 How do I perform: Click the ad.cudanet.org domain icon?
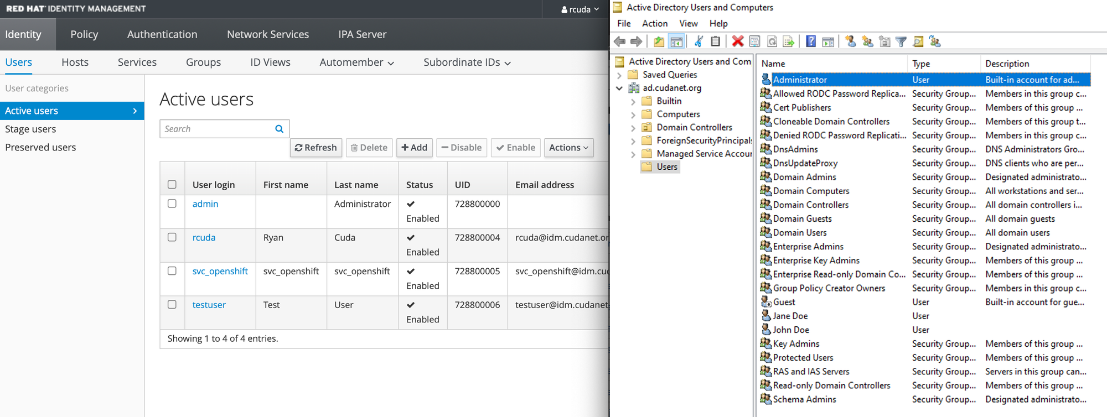[634, 88]
